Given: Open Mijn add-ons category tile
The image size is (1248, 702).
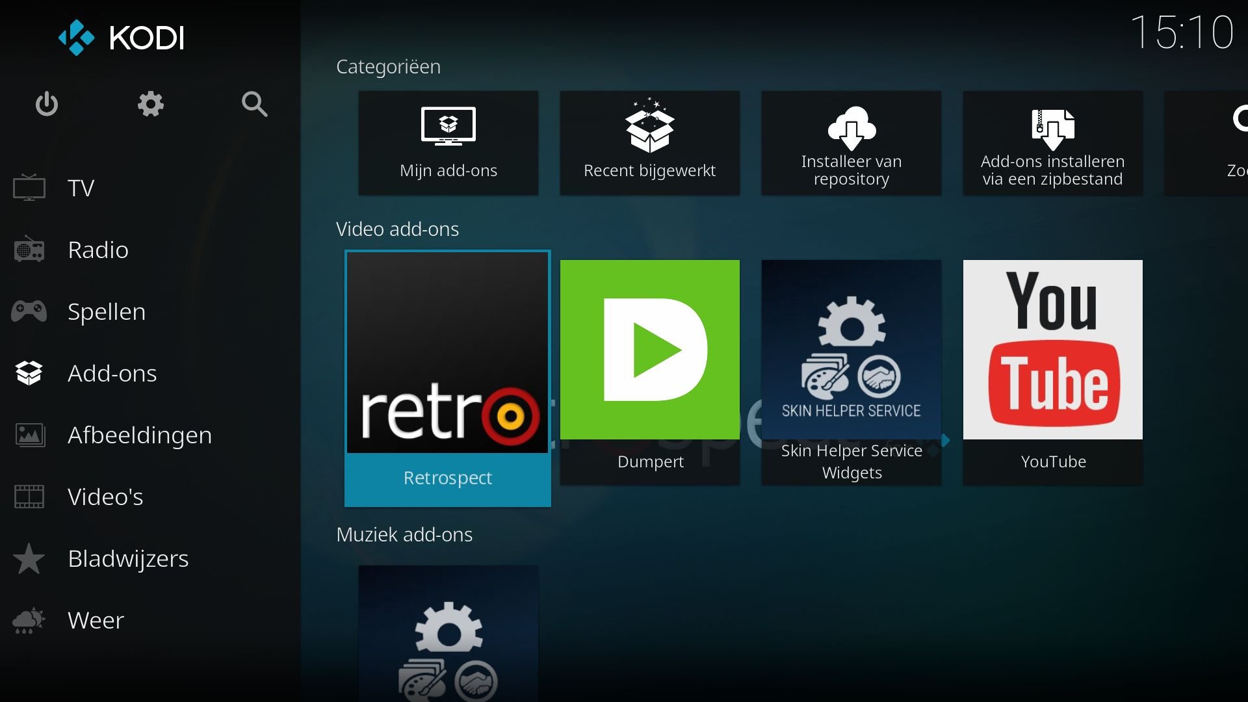Looking at the screenshot, I should click(x=448, y=143).
